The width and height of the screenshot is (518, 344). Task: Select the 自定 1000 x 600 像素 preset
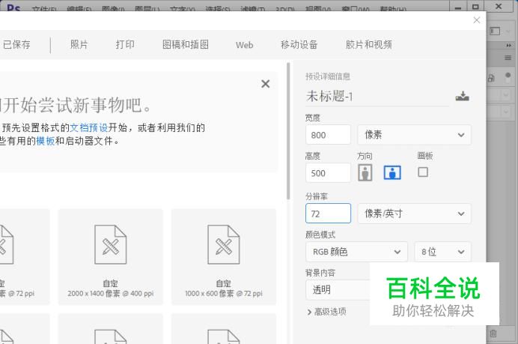224,257
